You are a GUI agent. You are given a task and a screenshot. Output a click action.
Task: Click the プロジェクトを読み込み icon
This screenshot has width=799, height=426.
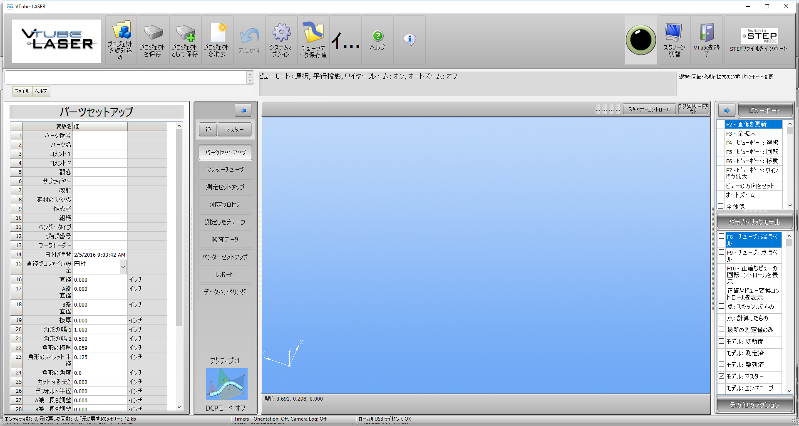pyautogui.click(x=121, y=31)
